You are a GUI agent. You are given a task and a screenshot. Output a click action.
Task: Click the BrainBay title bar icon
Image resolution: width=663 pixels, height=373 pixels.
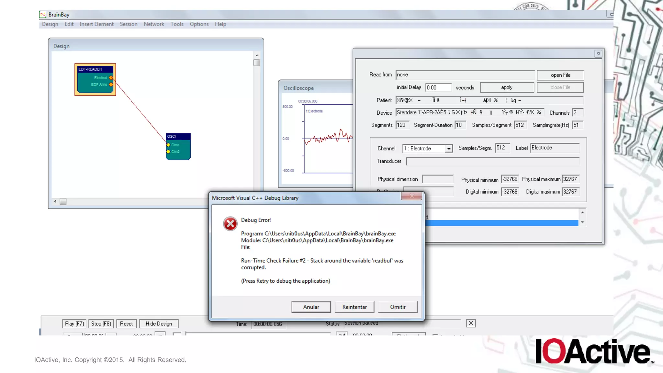42,15
